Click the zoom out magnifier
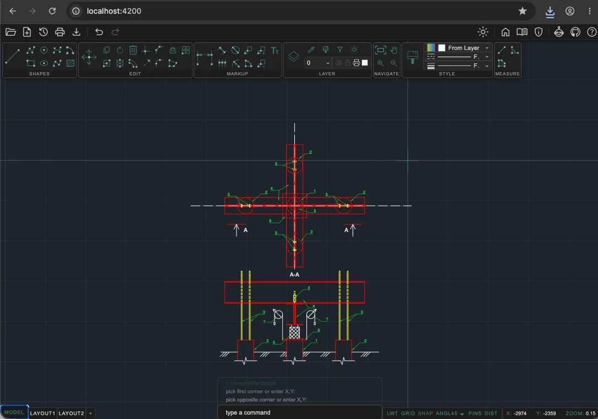This screenshot has height=419, width=598. tap(393, 63)
